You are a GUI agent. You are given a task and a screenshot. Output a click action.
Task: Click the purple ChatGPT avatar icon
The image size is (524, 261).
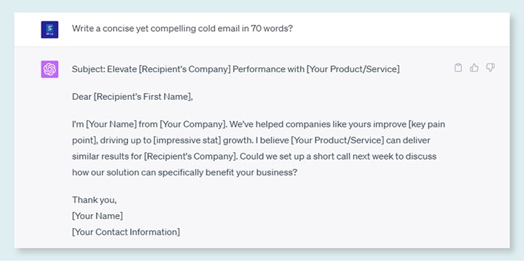click(50, 69)
